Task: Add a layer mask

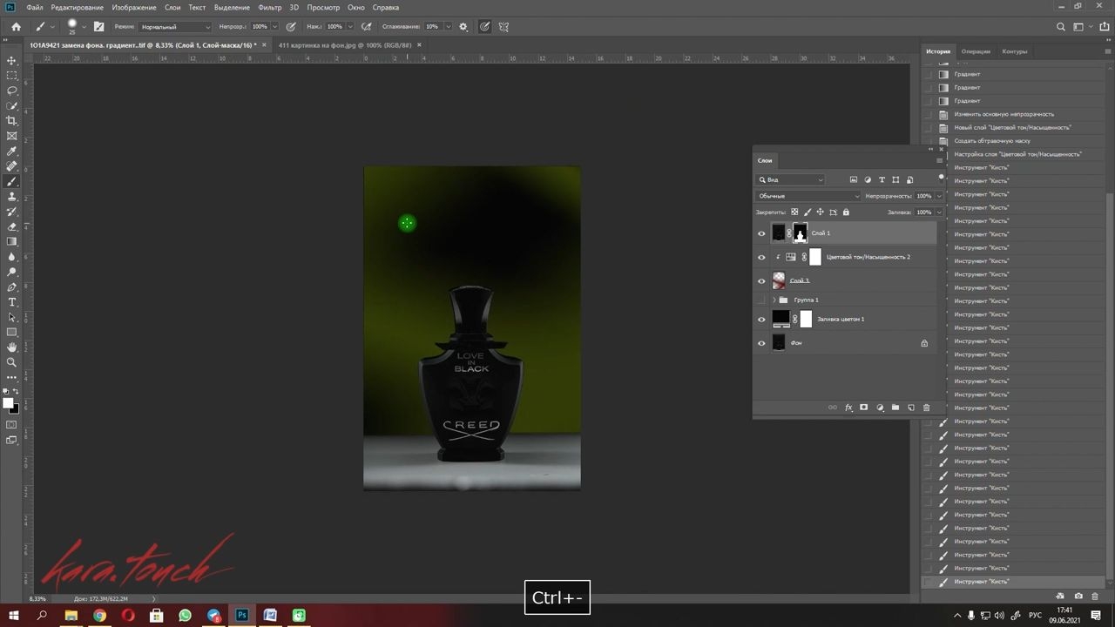Action: [864, 408]
